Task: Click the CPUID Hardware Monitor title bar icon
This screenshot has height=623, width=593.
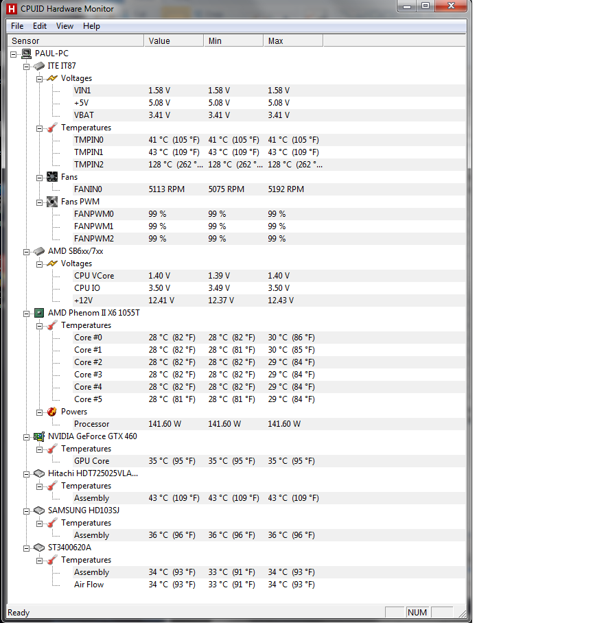Action: point(12,9)
